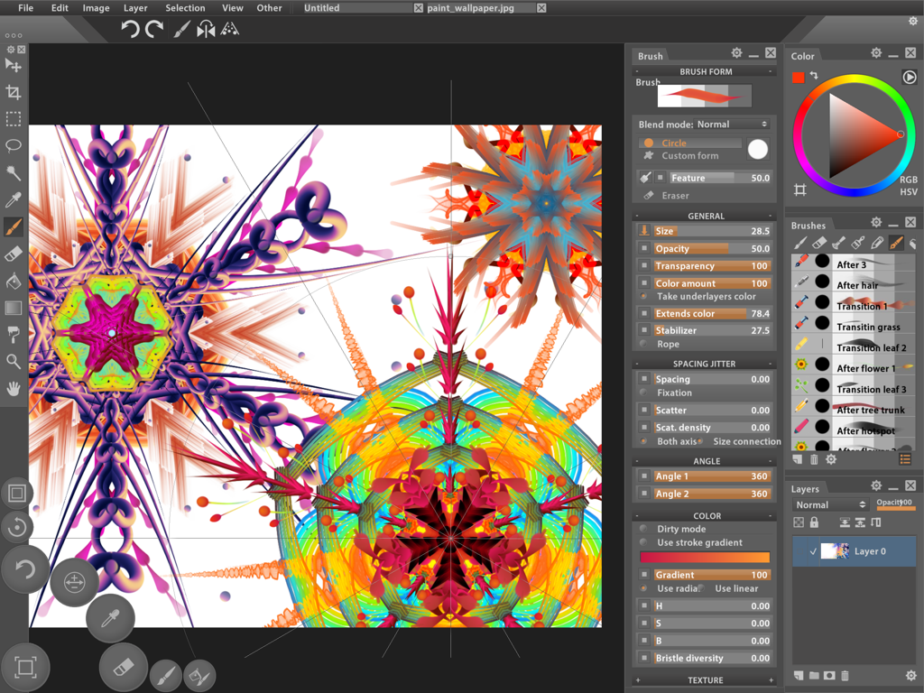The image size is (924, 693).
Task: Click the red foreground color swatch
Action: coord(798,78)
